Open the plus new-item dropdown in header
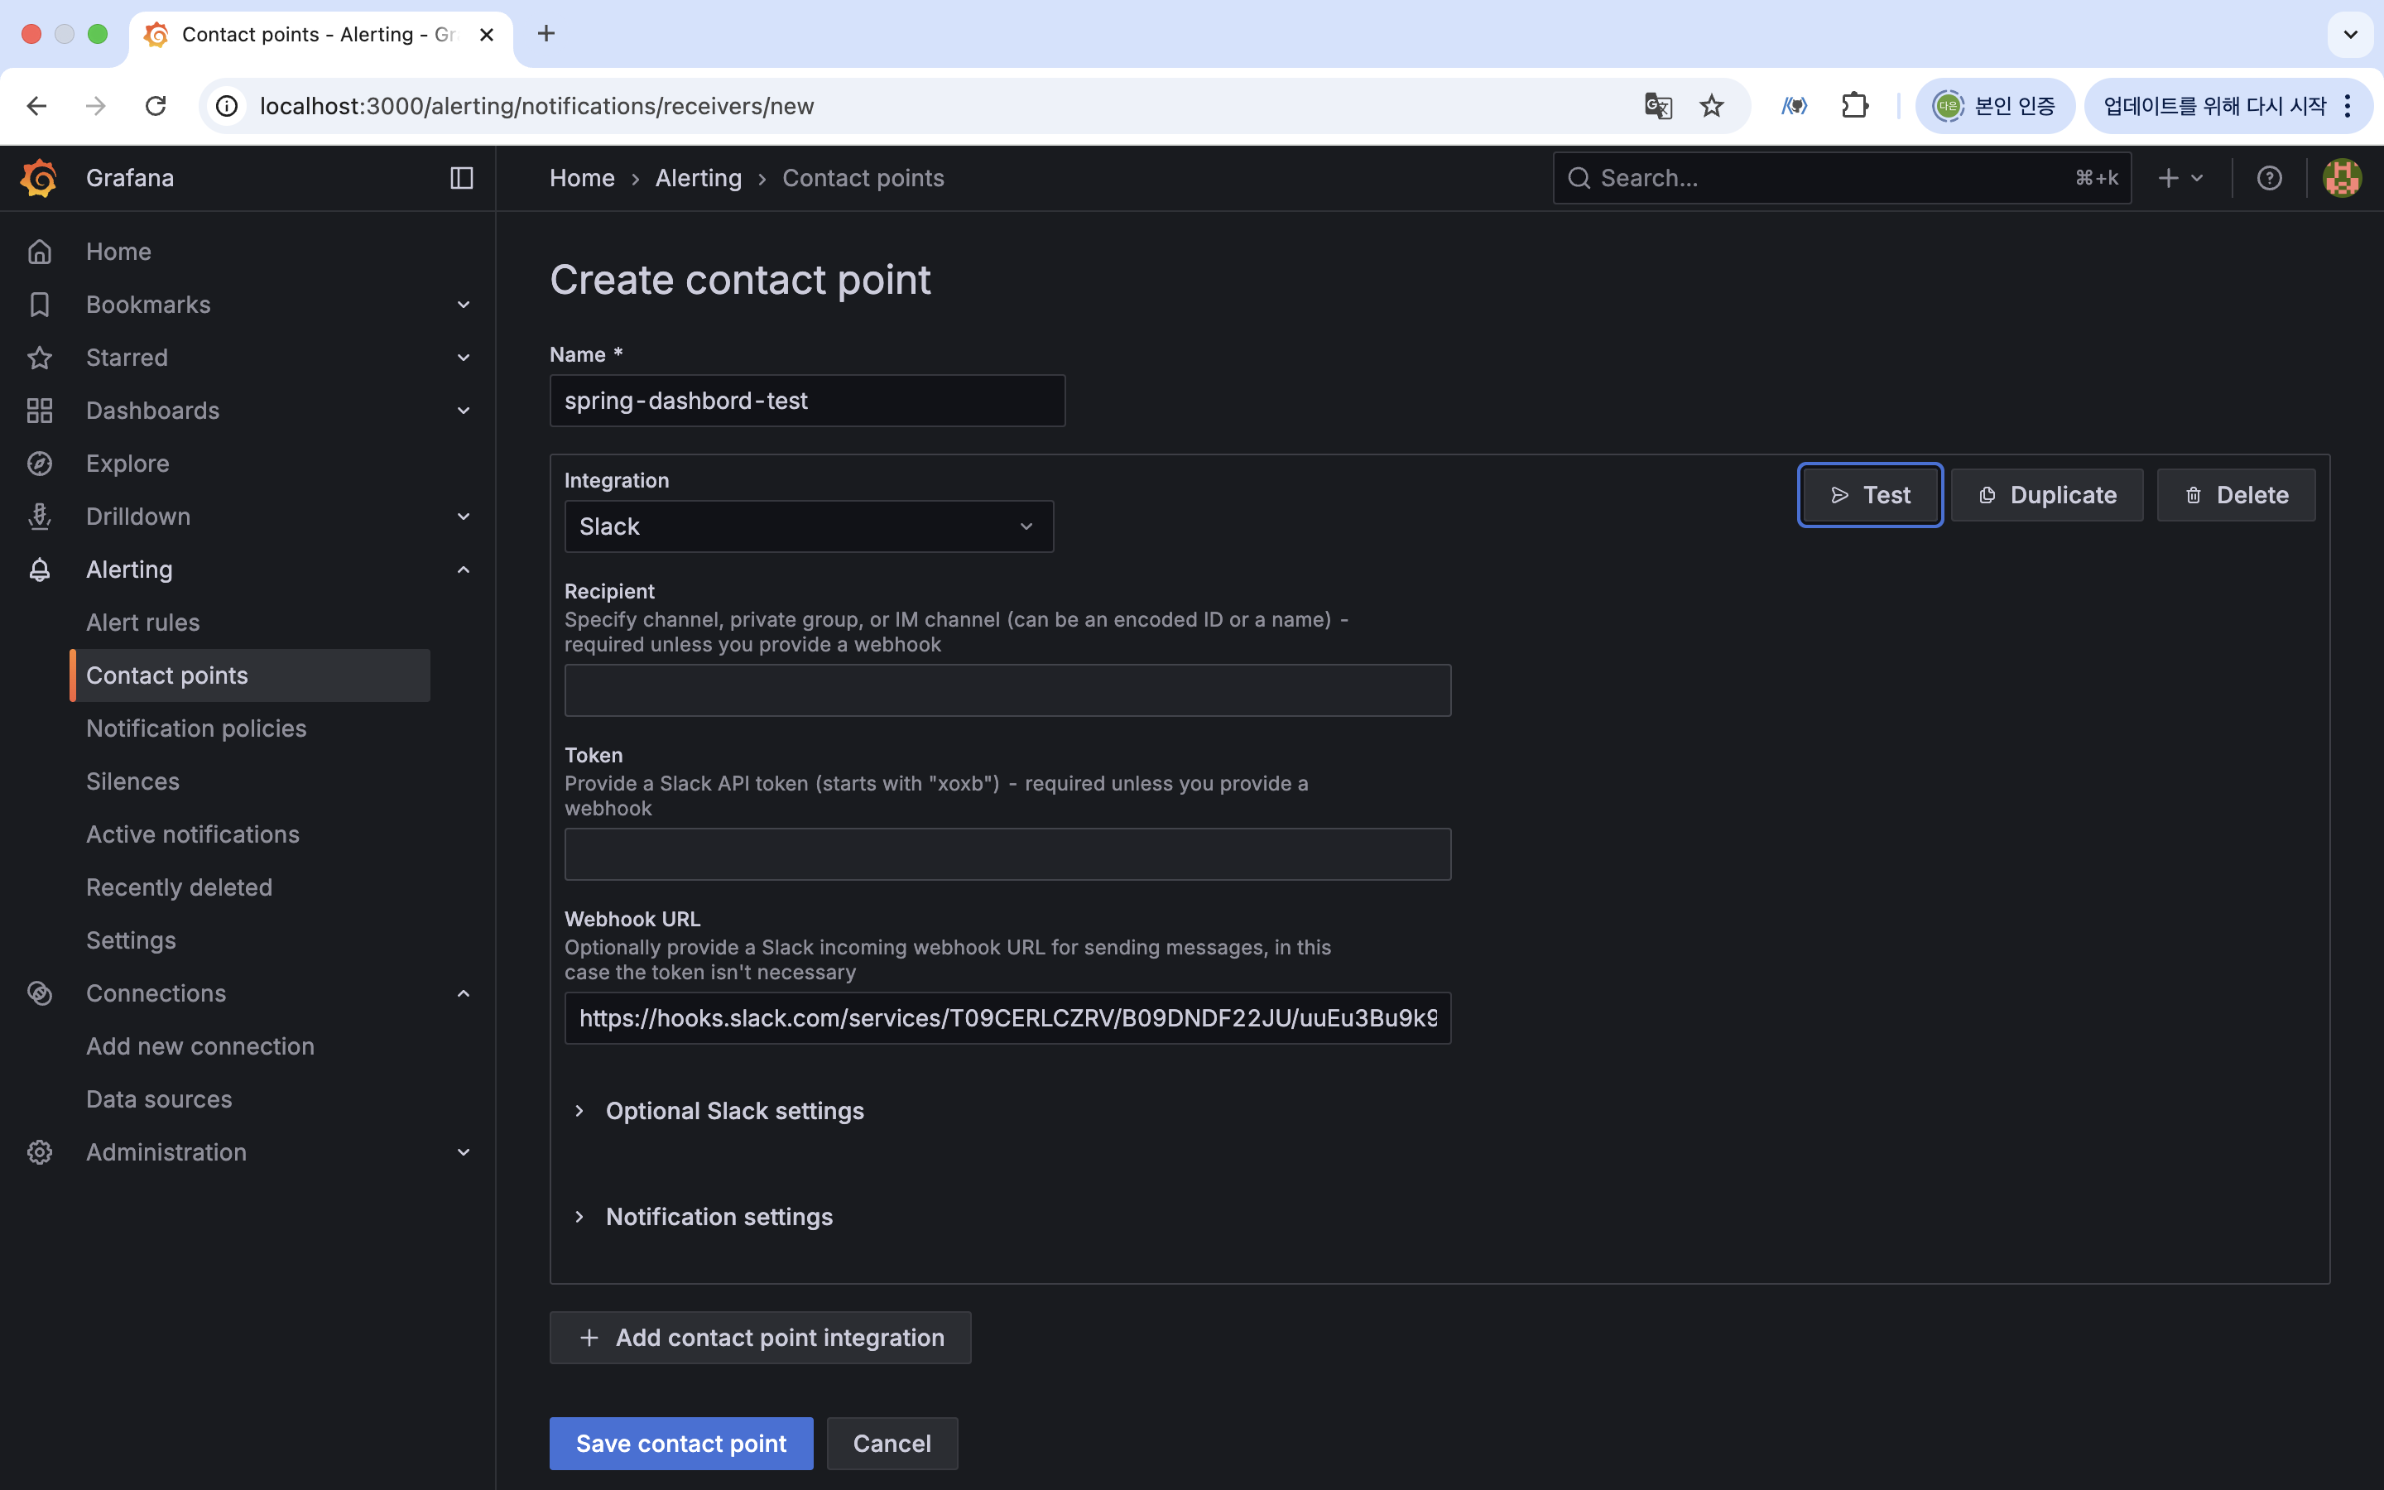 tap(2180, 178)
